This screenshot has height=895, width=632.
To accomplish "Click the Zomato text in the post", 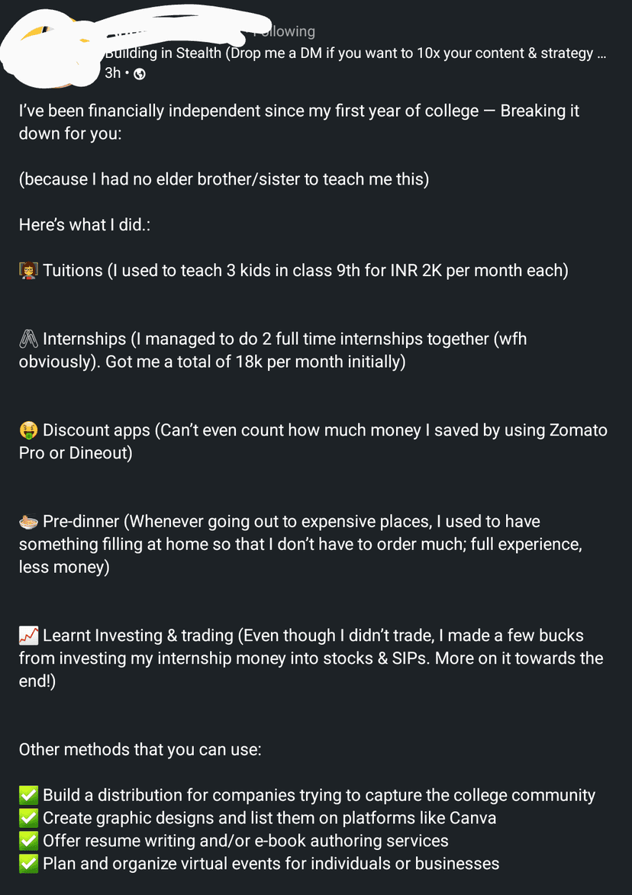I will tap(578, 430).
